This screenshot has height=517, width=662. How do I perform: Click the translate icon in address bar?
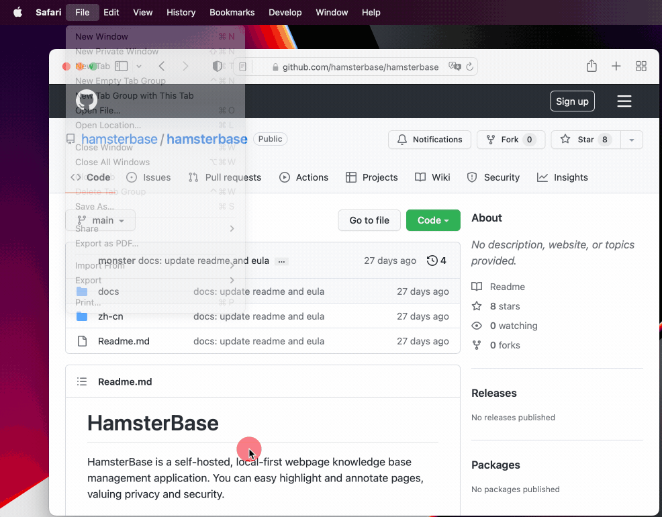click(455, 66)
